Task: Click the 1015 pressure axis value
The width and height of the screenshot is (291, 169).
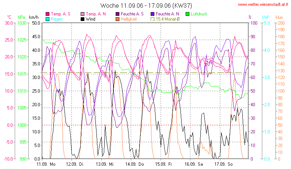Action: tap(22, 74)
